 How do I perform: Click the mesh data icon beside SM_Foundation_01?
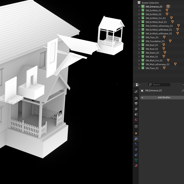[x=170, y=41]
